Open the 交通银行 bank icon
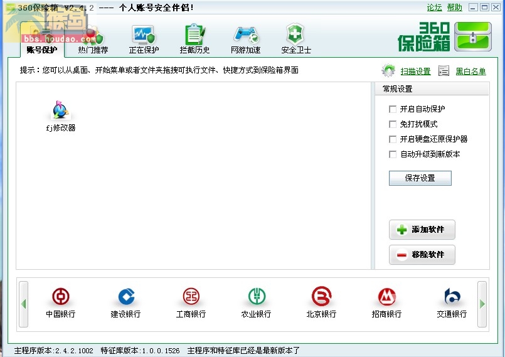This screenshot has width=505, height=357. (x=452, y=302)
